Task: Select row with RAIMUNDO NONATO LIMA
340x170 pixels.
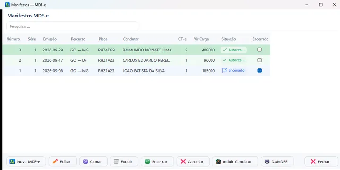Action: point(136,50)
